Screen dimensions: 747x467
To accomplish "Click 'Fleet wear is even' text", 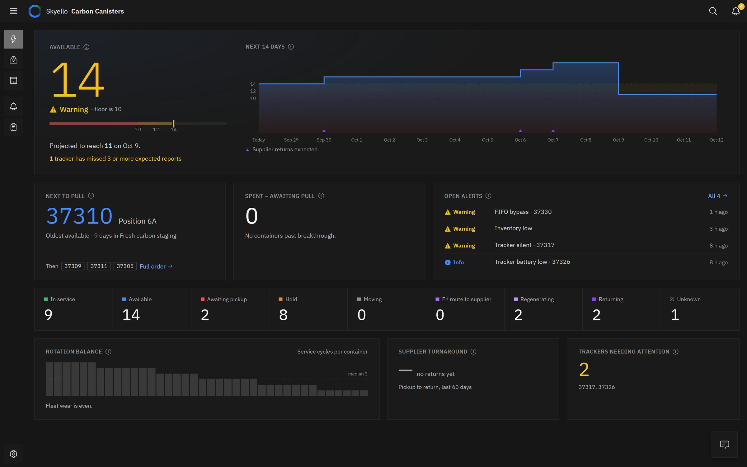I will pos(69,406).
